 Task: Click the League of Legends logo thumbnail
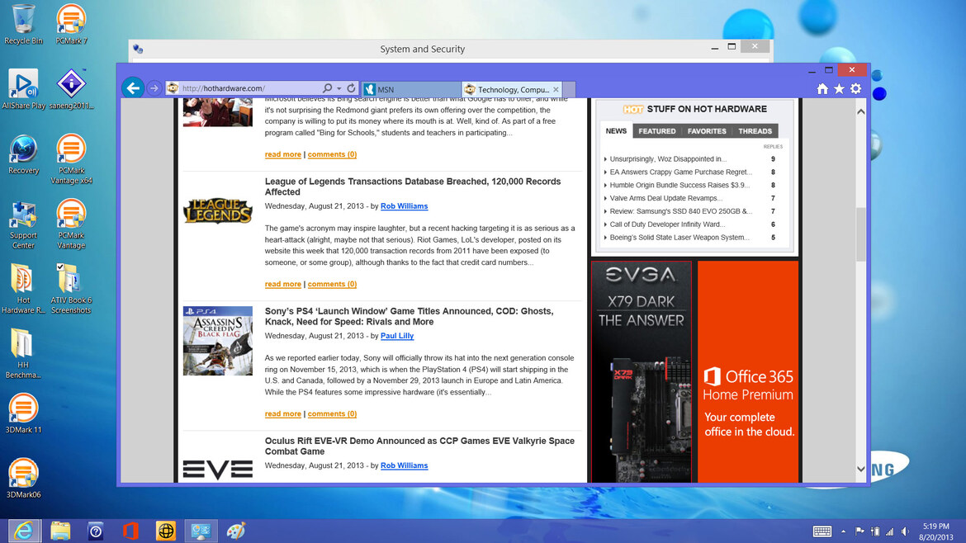(217, 211)
